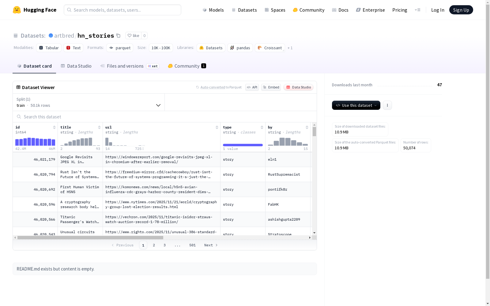Sort by the type column

pyautogui.click(x=262, y=127)
